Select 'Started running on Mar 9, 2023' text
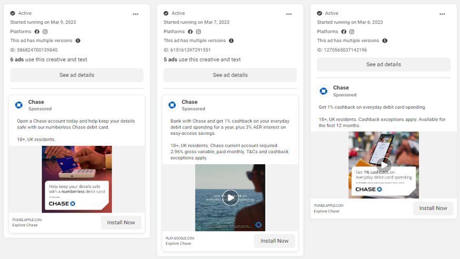 tap(43, 22)
